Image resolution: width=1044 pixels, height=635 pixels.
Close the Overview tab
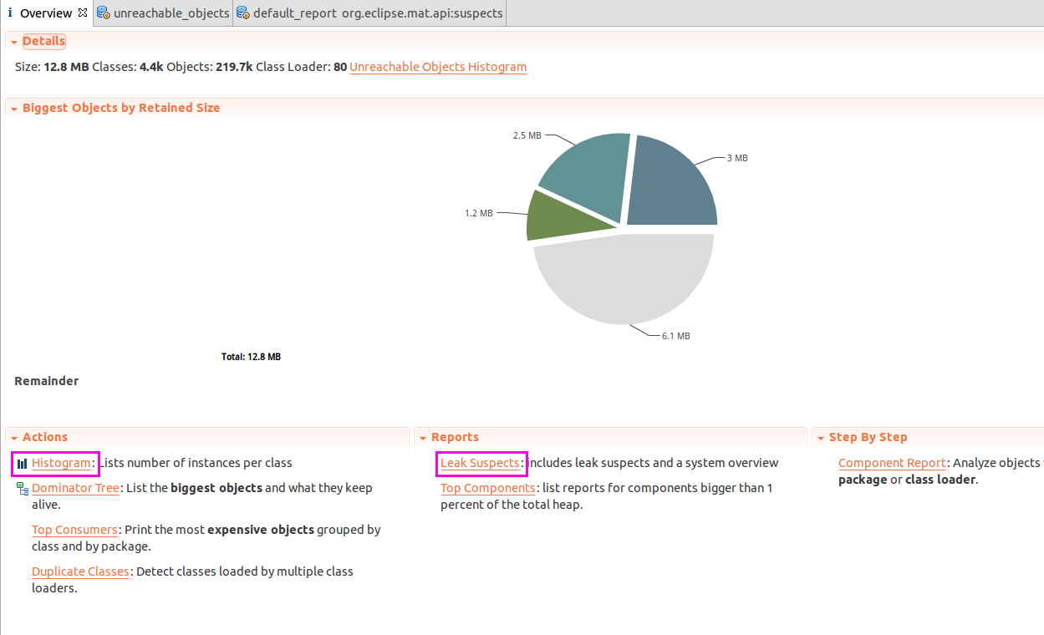[x=82, y=13]
